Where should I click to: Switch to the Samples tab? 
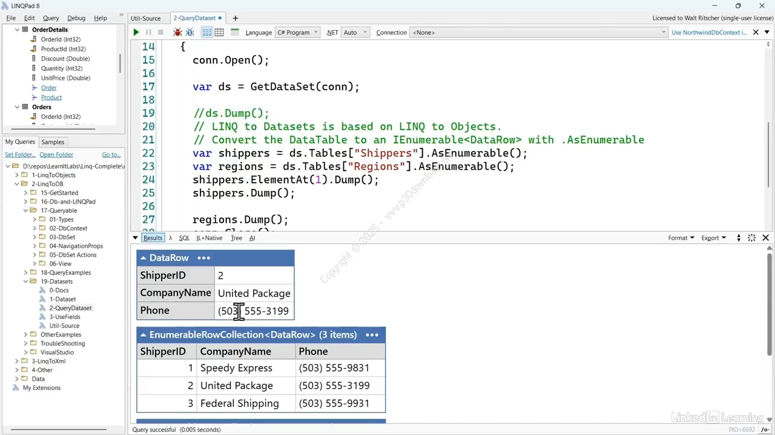(x=53, y=142)
